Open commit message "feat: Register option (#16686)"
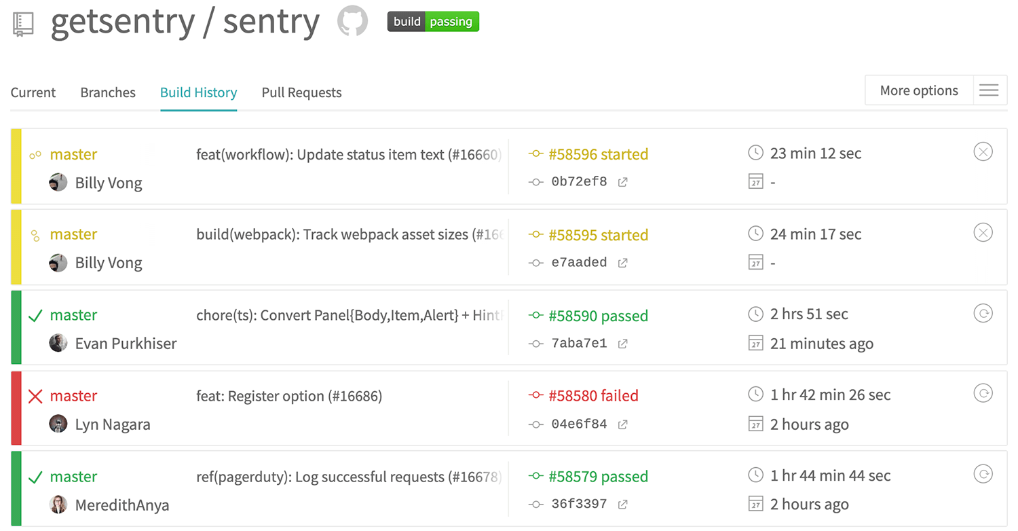This screenshot has width=1018, height=531. tap(289, 396)
